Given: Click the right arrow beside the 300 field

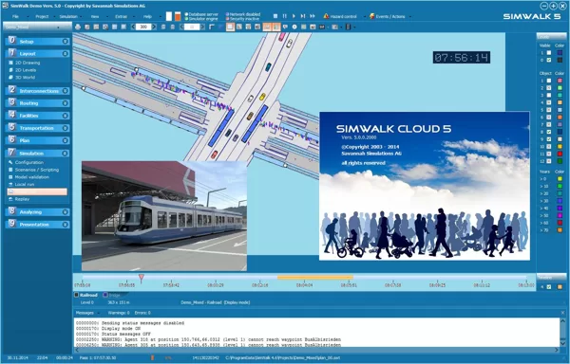Looking at the screenshot, I should 154,27.
